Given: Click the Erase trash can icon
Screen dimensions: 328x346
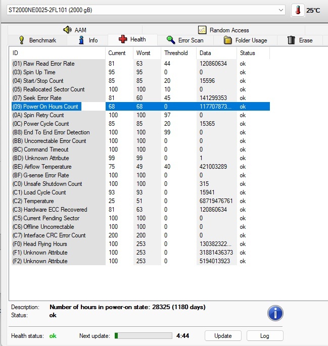Looking at the screenshot, I should click(x=291, y=40).
